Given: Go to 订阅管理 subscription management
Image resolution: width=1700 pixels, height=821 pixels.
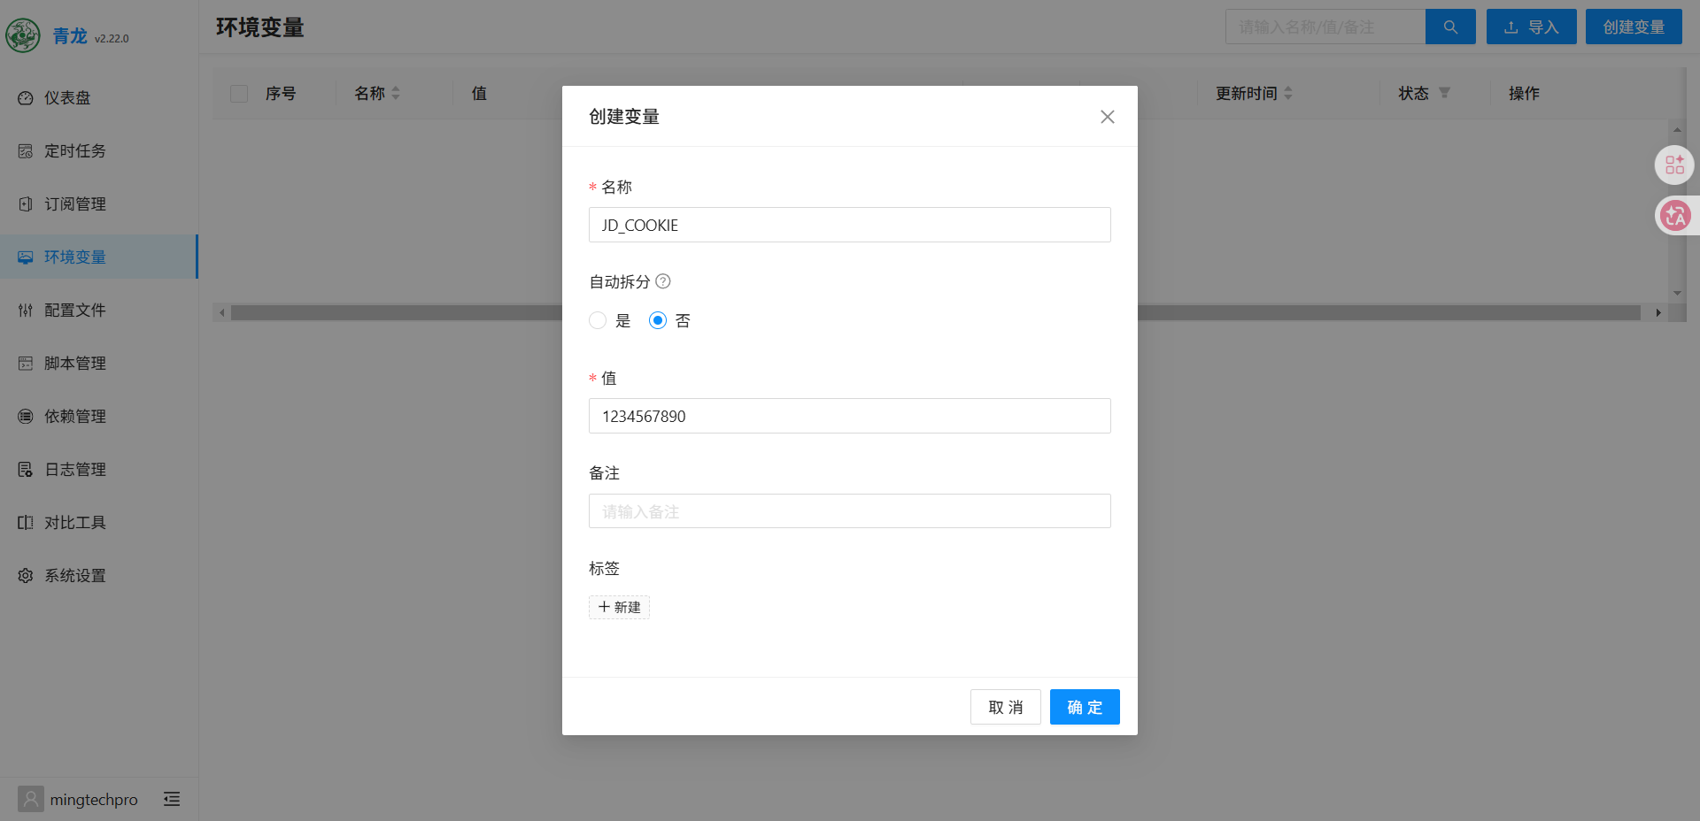Looking at the screenshot, I should [x=99, y=203].
